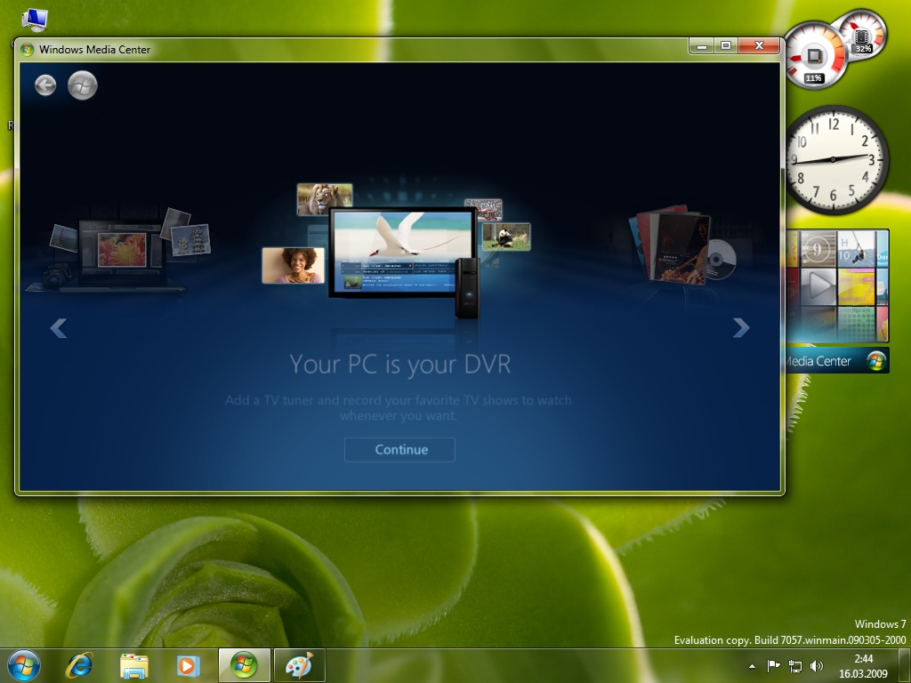The width and height of the screenshot is (911, 683).
Task: Open Windows Explorer from the taskbar
Action: click(133, 665)
